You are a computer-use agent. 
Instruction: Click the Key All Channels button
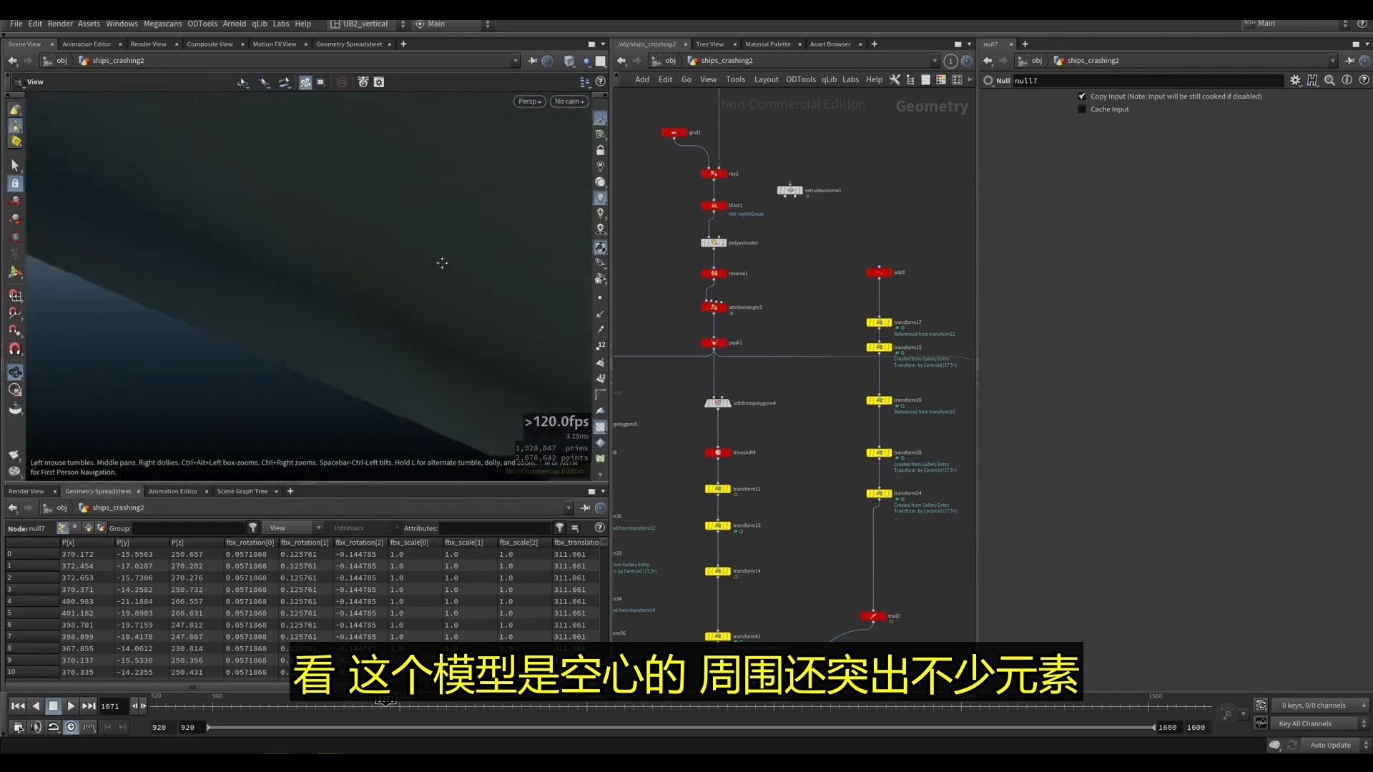(x=1305, y=723)
